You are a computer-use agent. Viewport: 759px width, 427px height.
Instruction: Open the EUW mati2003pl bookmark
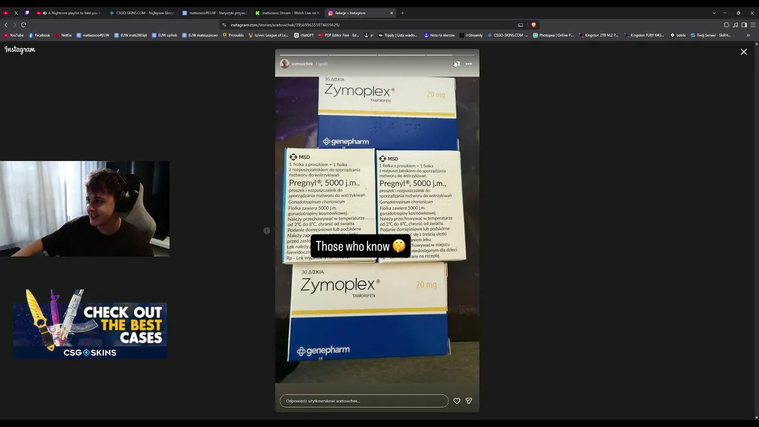[130, 35]
